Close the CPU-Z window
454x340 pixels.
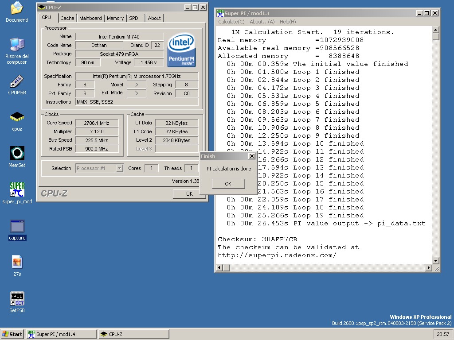point(203,8)
